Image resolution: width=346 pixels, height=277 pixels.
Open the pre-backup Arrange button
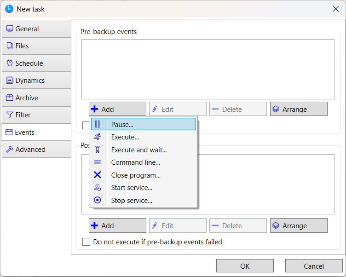299,109
